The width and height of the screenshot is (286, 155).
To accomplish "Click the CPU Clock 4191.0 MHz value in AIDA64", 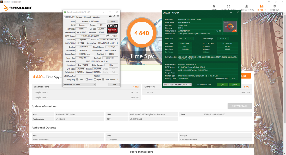I will pyautogui.click(x=185, y=44).
